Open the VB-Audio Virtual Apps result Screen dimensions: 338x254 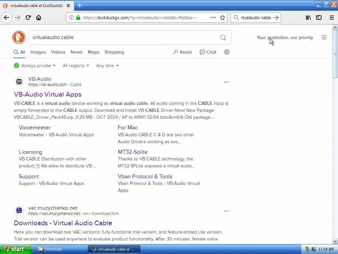48,94
